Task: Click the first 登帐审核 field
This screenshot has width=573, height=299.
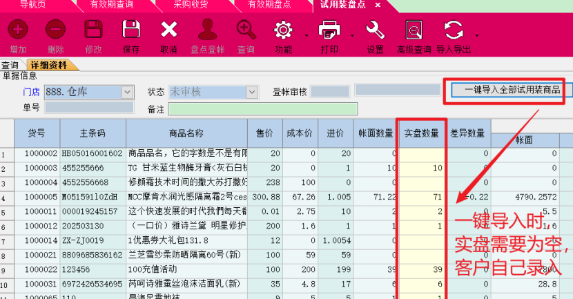Action: 329,91
